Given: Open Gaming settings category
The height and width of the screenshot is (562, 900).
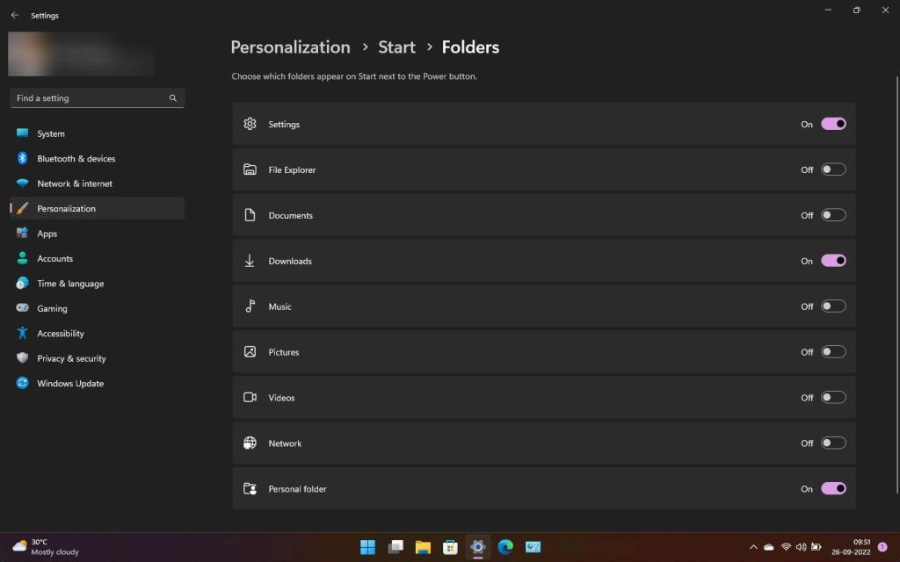Looking at the screenshot, I should click(x=97, y=308).
